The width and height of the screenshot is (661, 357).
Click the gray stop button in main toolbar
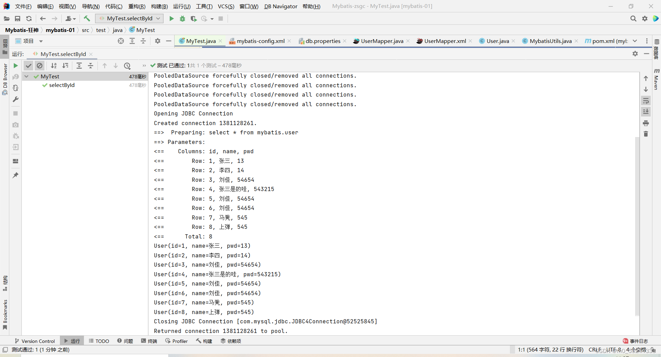(x=221, y=19)
